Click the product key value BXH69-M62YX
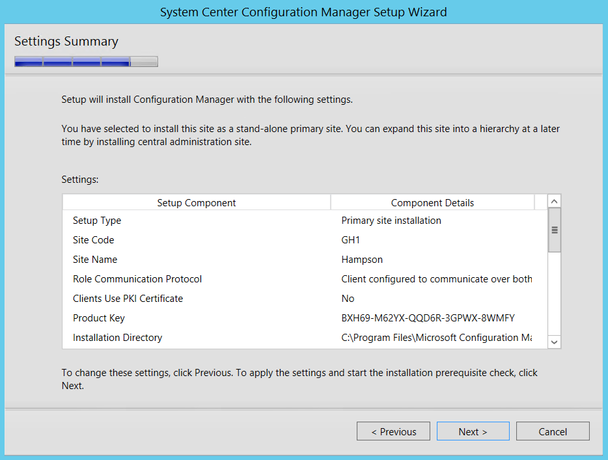 [x=428, y=318]
